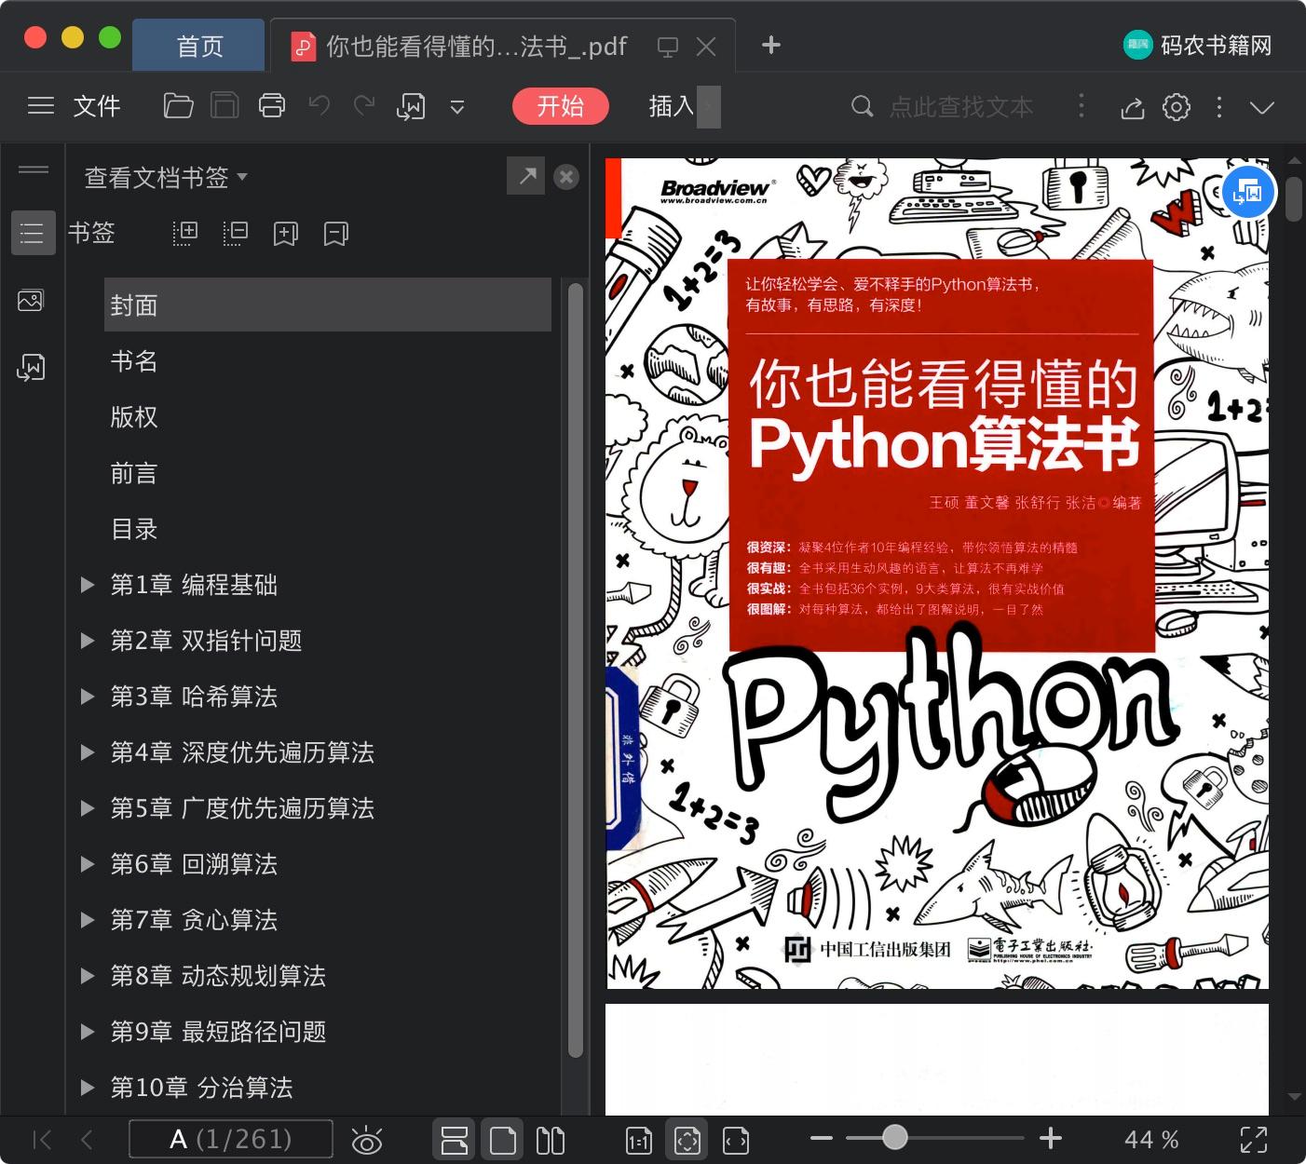The image size is (1306, 1164).
Task: Switch to the 首页 tab
Action: pos(199,46)
